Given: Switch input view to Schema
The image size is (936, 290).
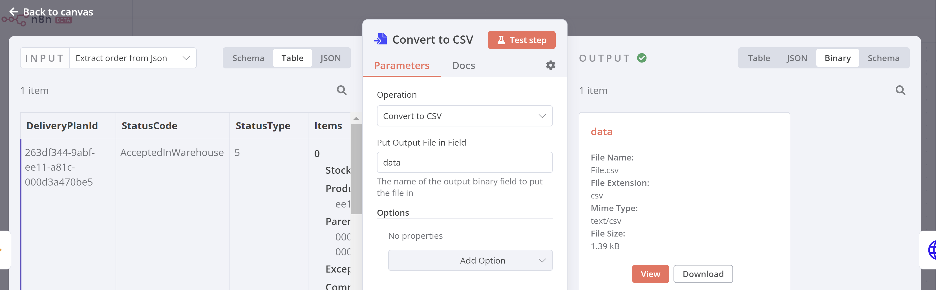Looking at the screenshot, I should 248,58.
